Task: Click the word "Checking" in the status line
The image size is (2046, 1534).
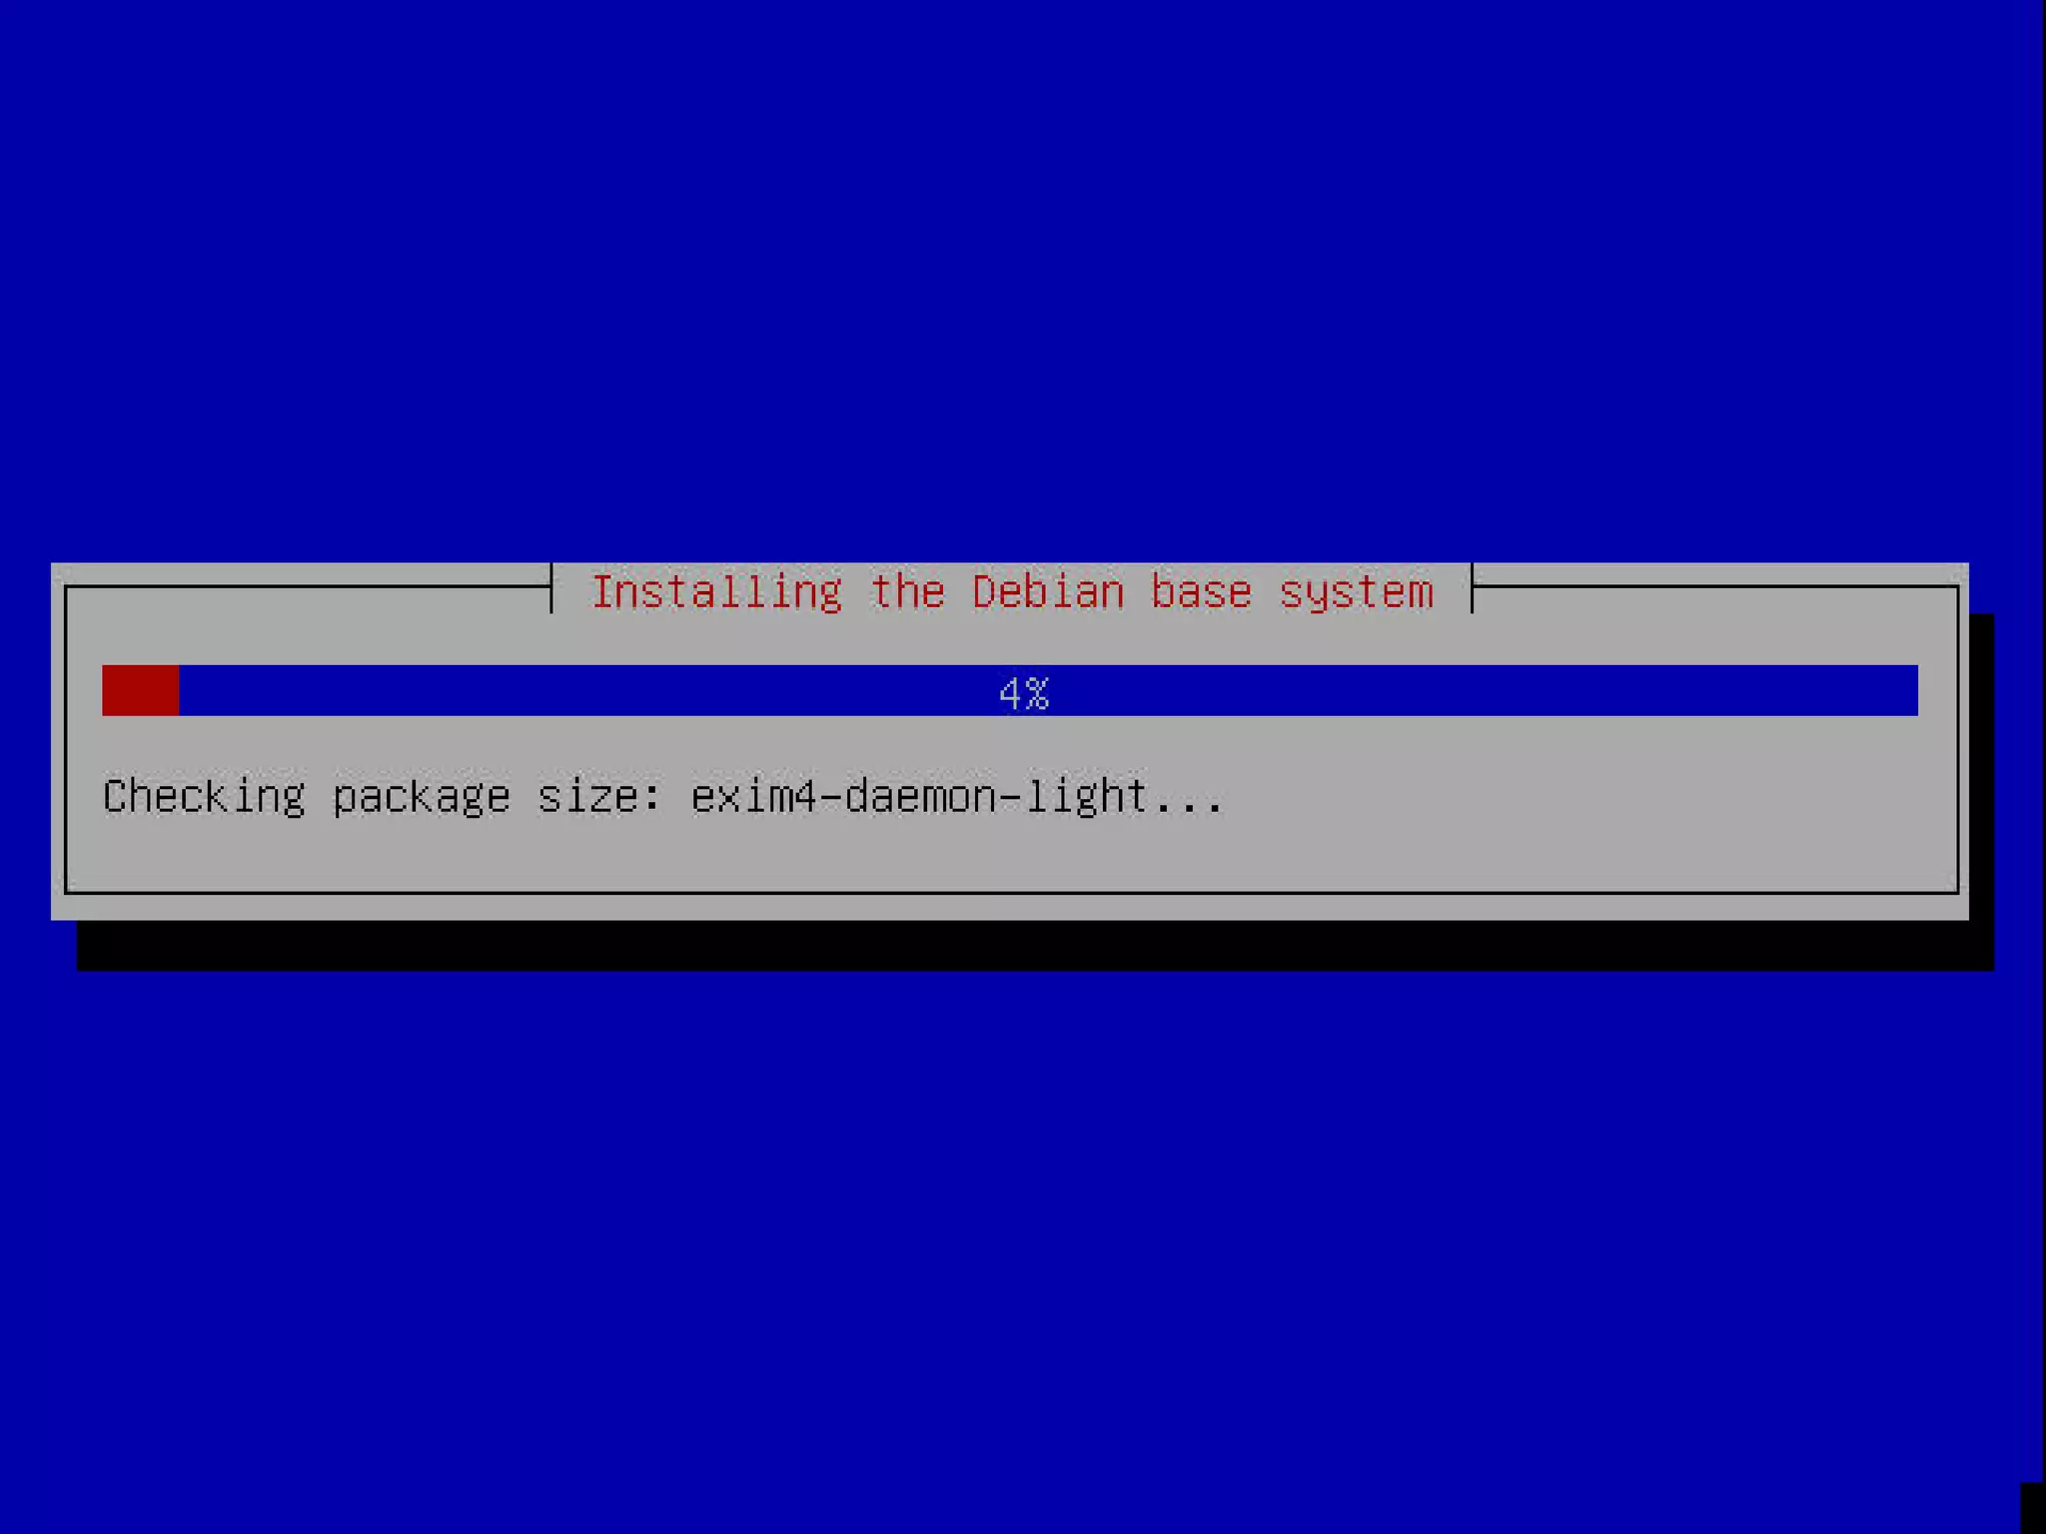Action: coord(204,797)
